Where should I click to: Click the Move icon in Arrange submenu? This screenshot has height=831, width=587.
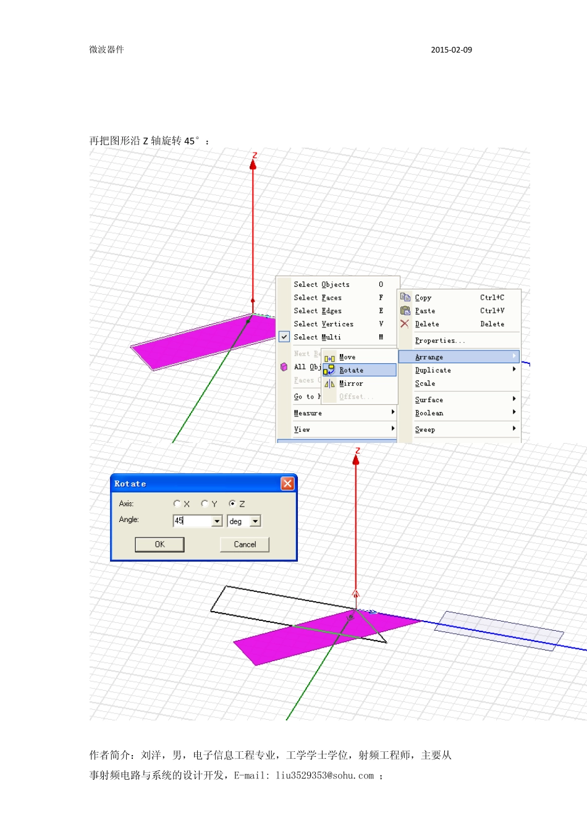point(329,358)
